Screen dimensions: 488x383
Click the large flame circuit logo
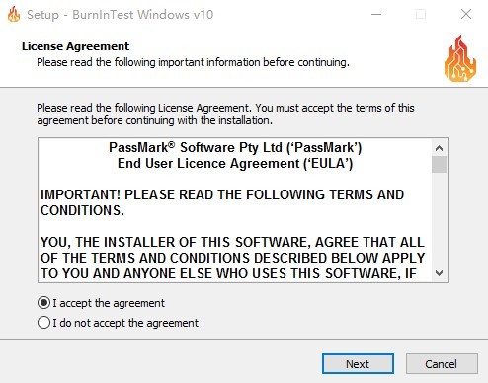coord(460,58)
